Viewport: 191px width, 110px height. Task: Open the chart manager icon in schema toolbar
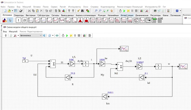point(84,35)
